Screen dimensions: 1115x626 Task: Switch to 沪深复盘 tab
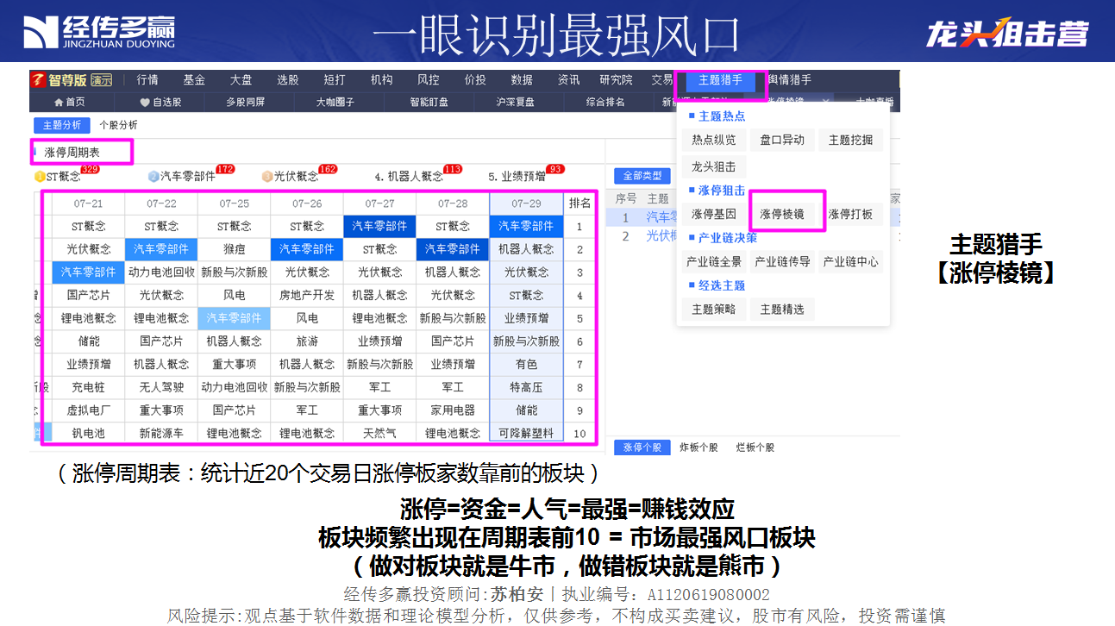[515, 102]
